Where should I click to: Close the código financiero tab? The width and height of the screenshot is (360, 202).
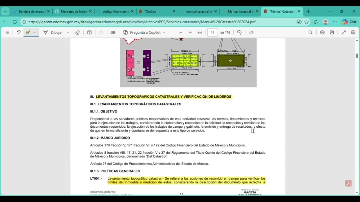point(132,12)
